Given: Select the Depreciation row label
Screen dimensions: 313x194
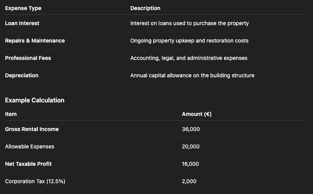Looking at the screenshot, I should pyautogui.click(x=22, y=75).
